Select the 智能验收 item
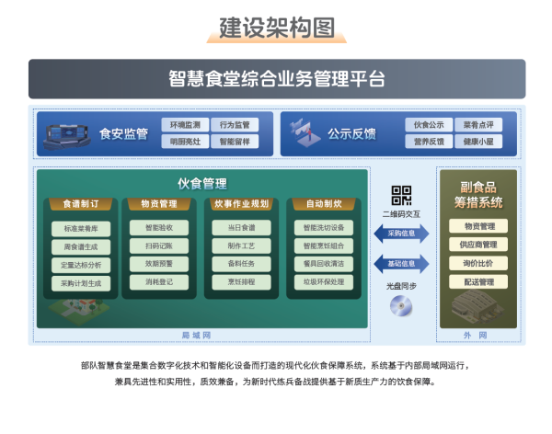 click(159, 228)
